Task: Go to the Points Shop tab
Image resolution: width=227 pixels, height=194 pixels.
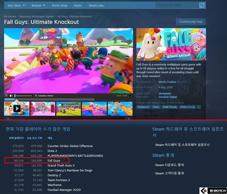Action: point(60,6)
